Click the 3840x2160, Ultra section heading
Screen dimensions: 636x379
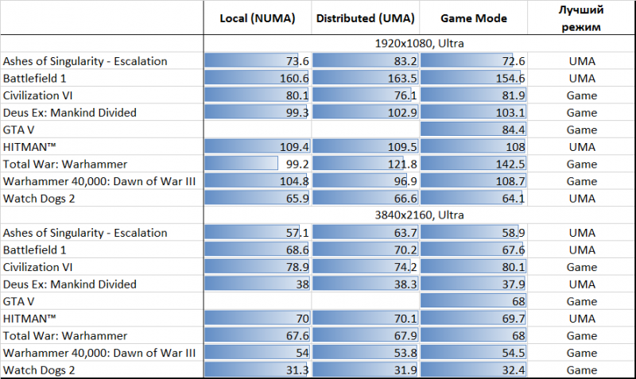[419, 215]
